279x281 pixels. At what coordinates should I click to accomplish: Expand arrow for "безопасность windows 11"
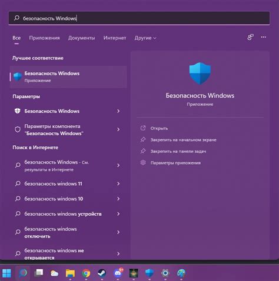(118, 183)
